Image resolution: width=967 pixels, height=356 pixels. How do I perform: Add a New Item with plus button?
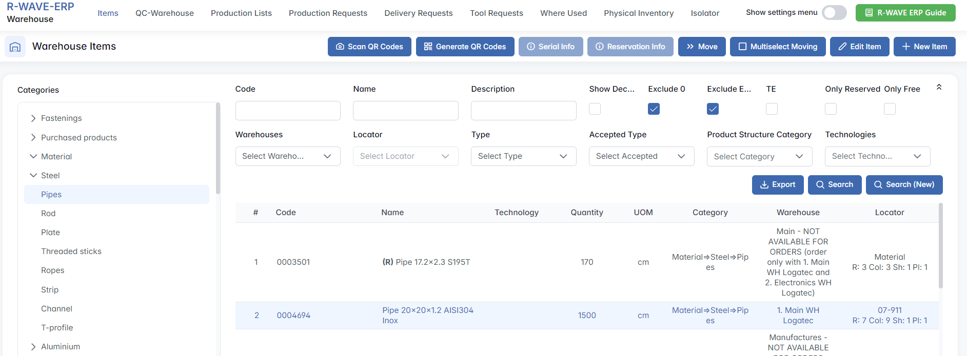click(x=924, y=47)
